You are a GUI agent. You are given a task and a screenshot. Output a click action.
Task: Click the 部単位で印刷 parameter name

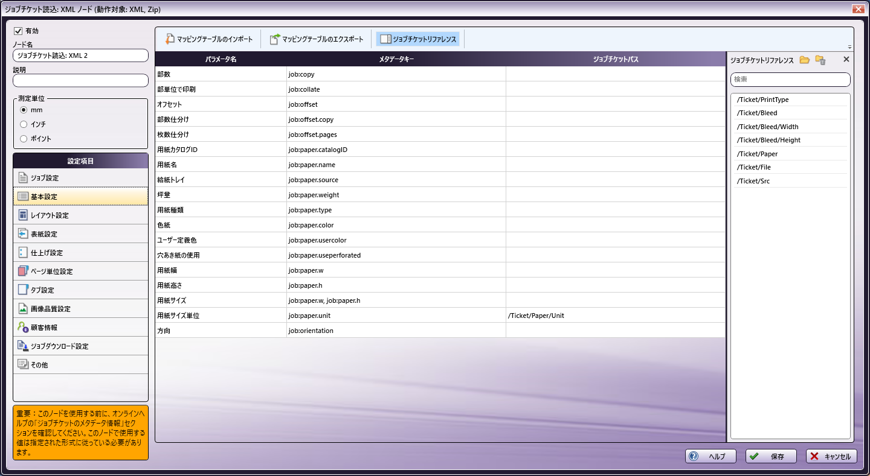tap(176, 89)
